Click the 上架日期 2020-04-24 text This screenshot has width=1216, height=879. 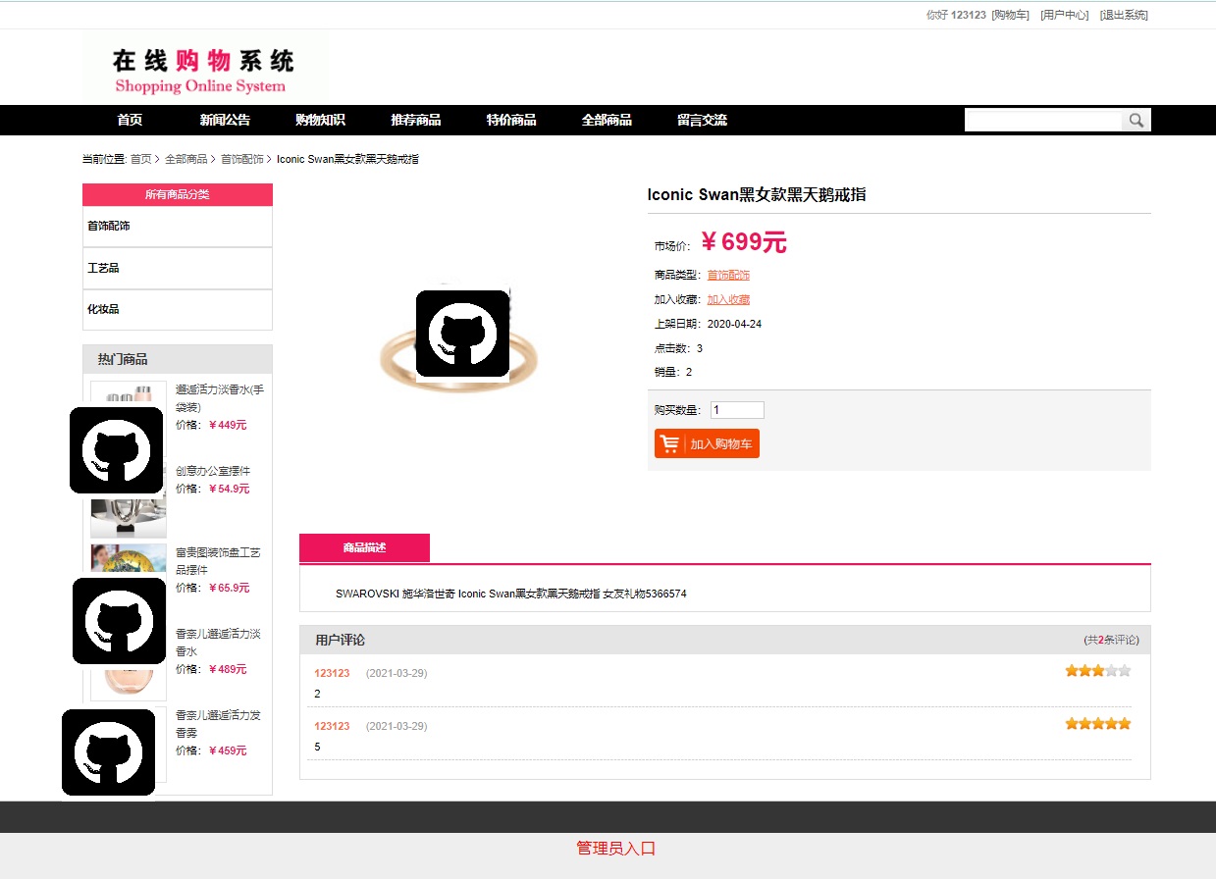click(708, 324)
